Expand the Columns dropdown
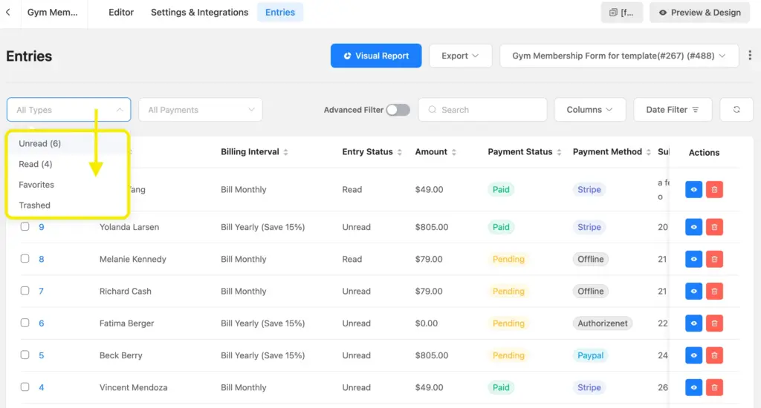The height and width of the screenshot is (408, 761). (590, 110)
